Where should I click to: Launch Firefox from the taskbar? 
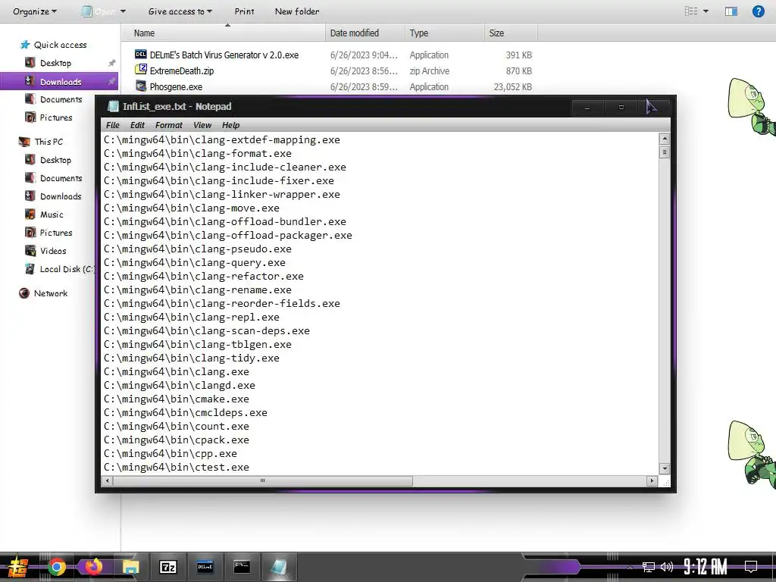point(93,567)
